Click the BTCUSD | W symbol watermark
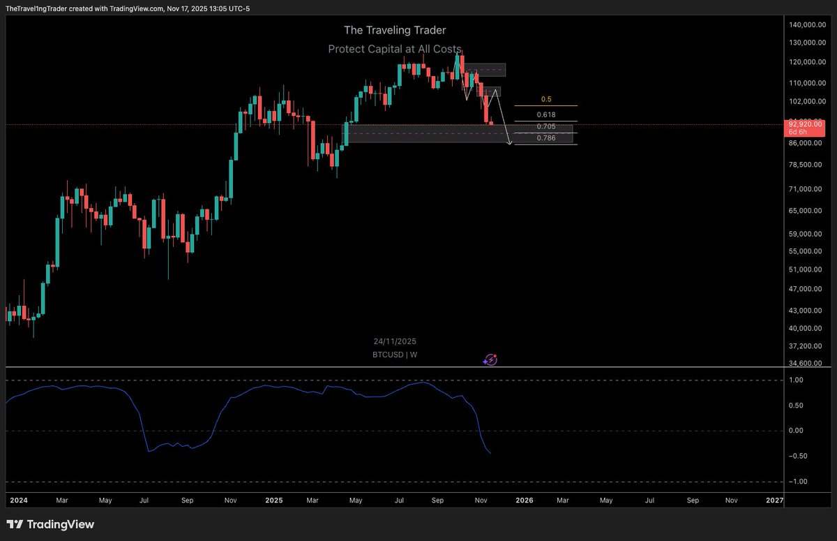This screenshot has width=837, height=541. 395,355
